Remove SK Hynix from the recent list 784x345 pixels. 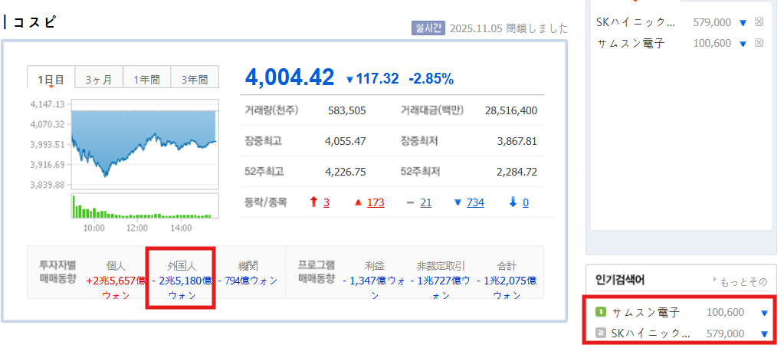tap(759, 22)
